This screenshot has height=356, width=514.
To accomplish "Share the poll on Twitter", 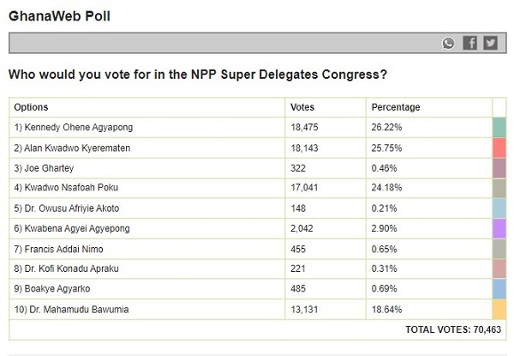I will (490, 43).
